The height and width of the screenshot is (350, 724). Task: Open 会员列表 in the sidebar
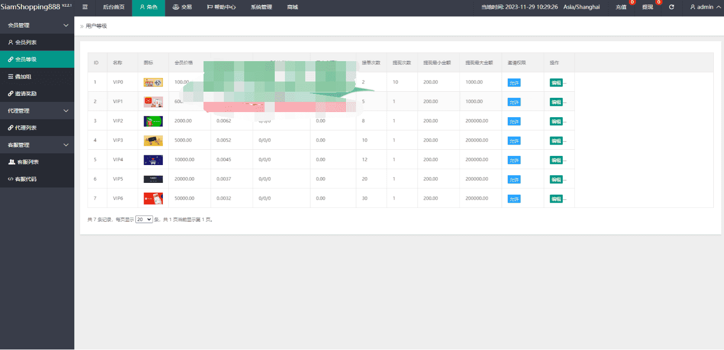25,42
